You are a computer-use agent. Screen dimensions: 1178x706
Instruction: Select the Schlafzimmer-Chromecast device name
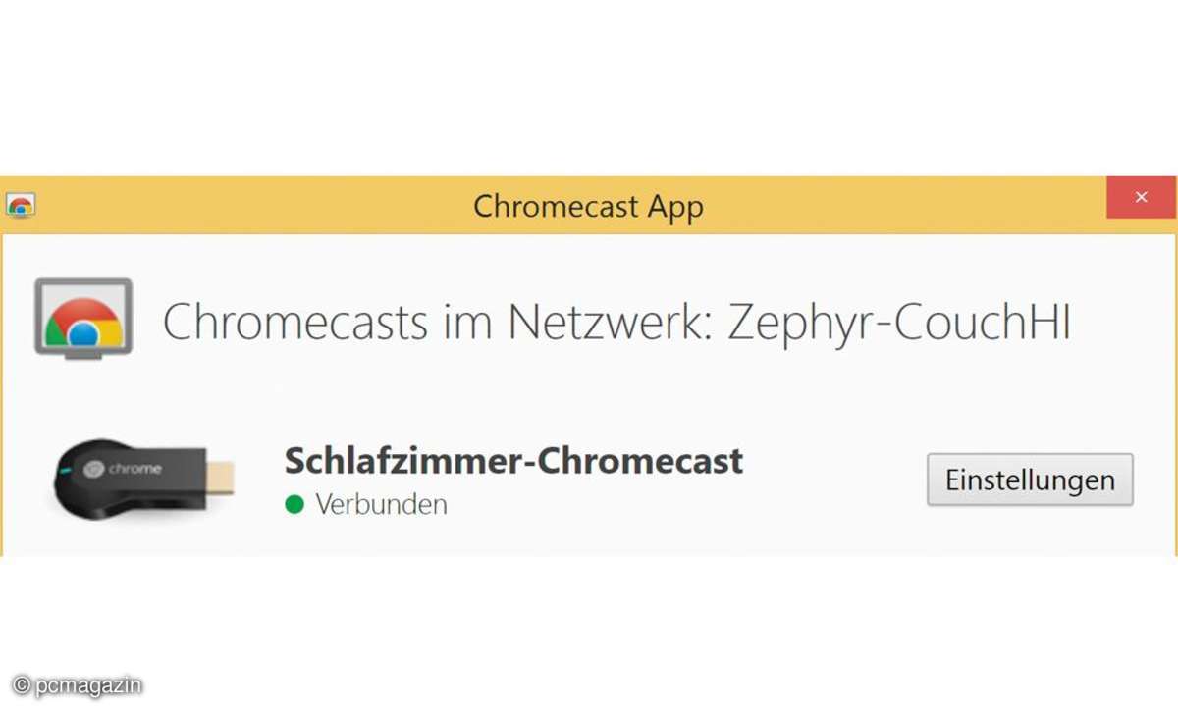[513, 460]
